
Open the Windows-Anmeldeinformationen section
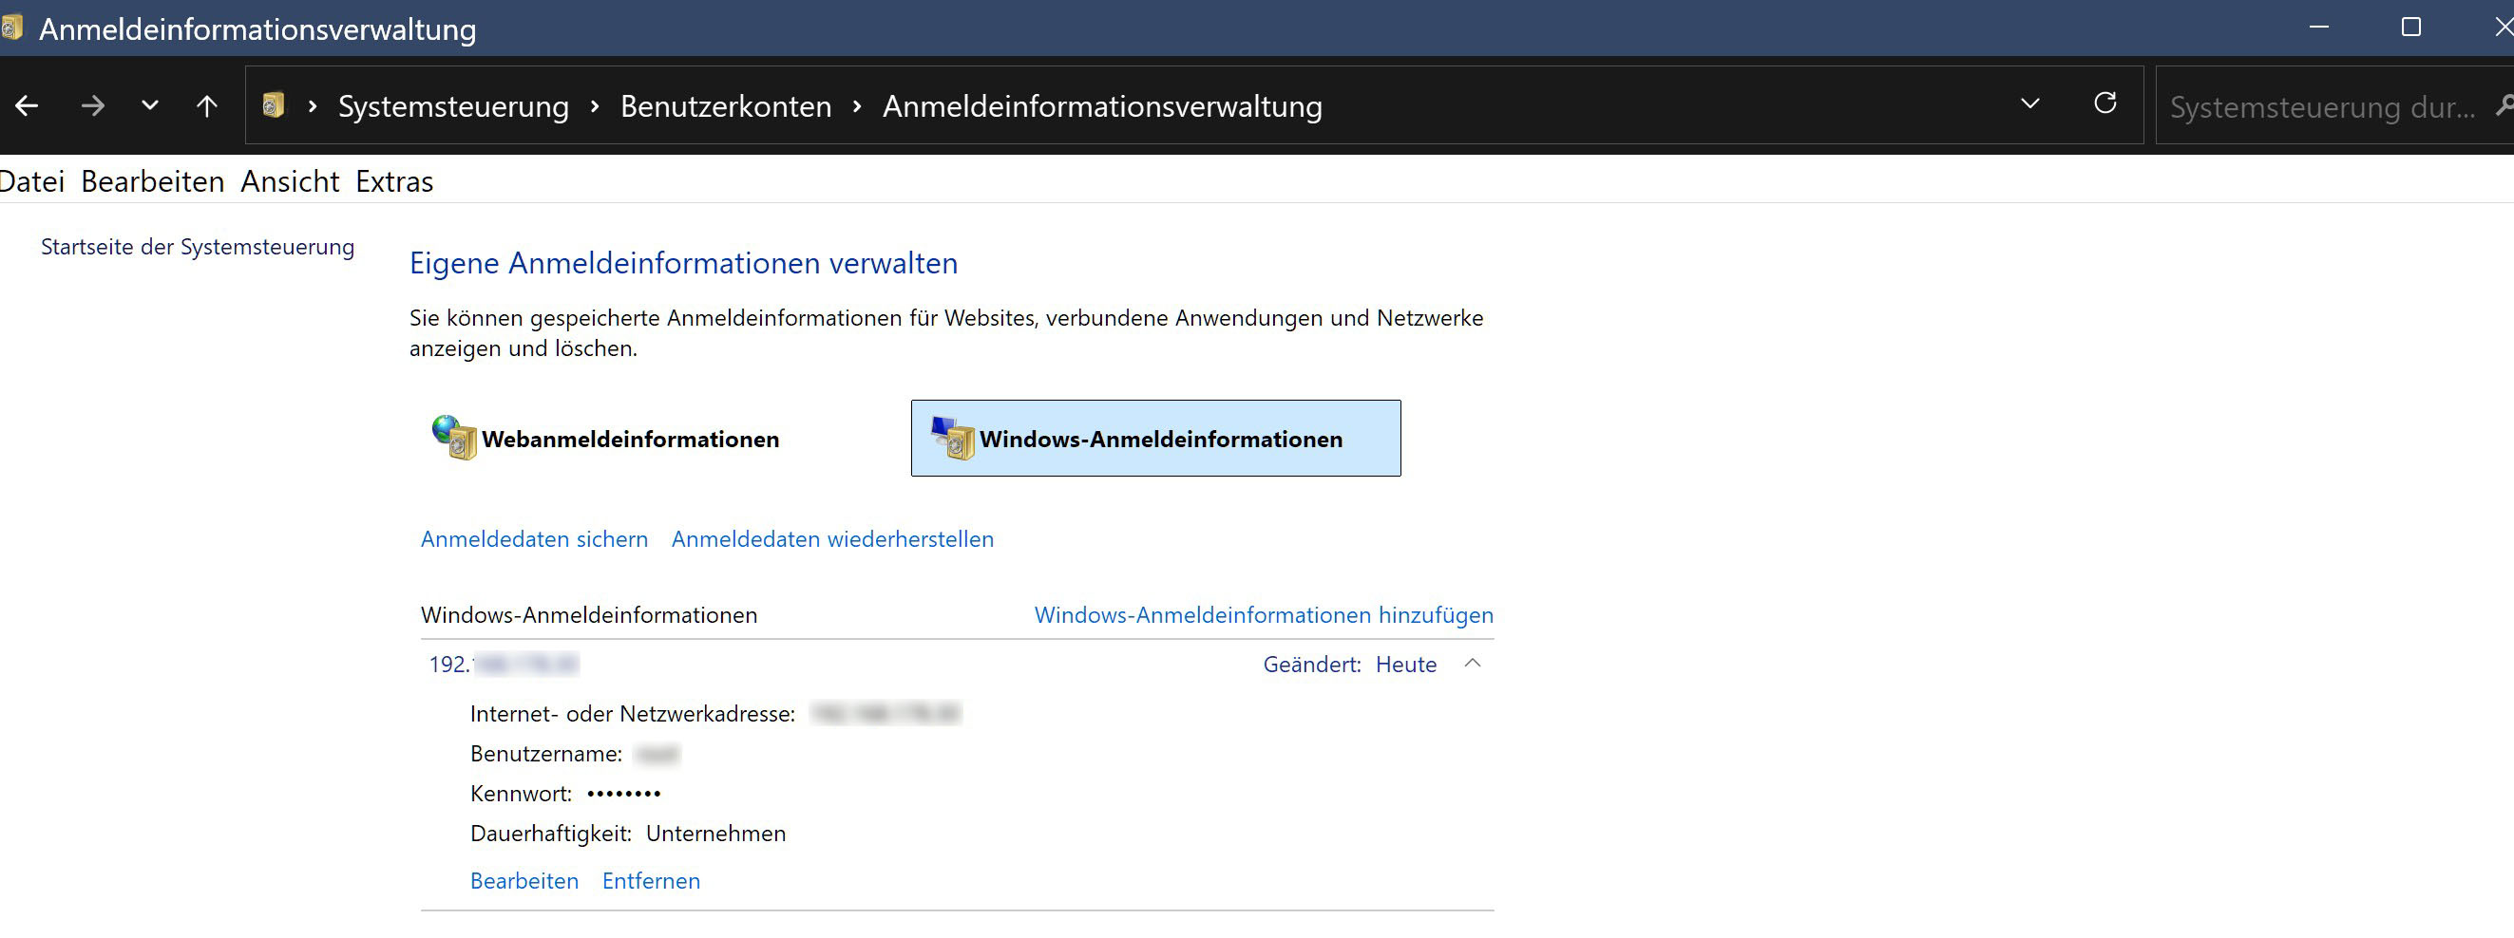pos(1155,438)
